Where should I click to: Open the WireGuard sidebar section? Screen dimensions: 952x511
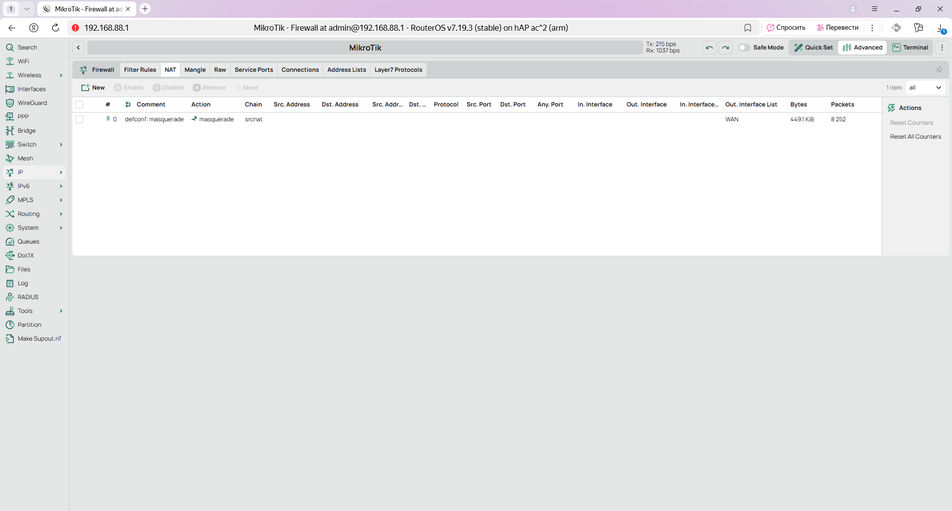click(x=32, y=103)
